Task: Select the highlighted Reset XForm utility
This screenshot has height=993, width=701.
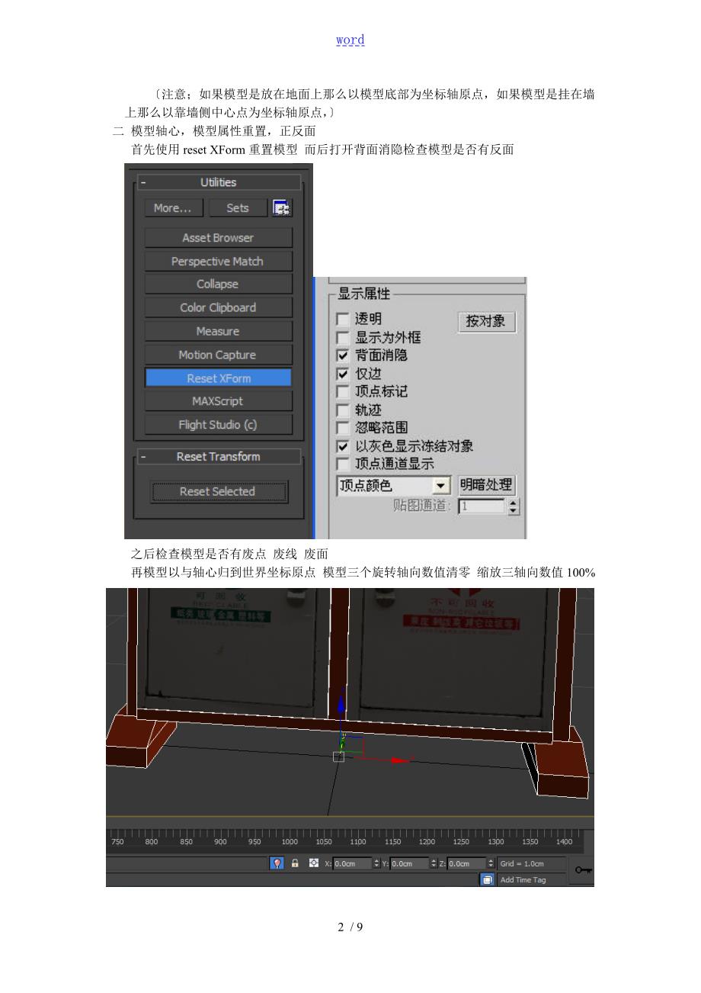Action: coord(218,378)
